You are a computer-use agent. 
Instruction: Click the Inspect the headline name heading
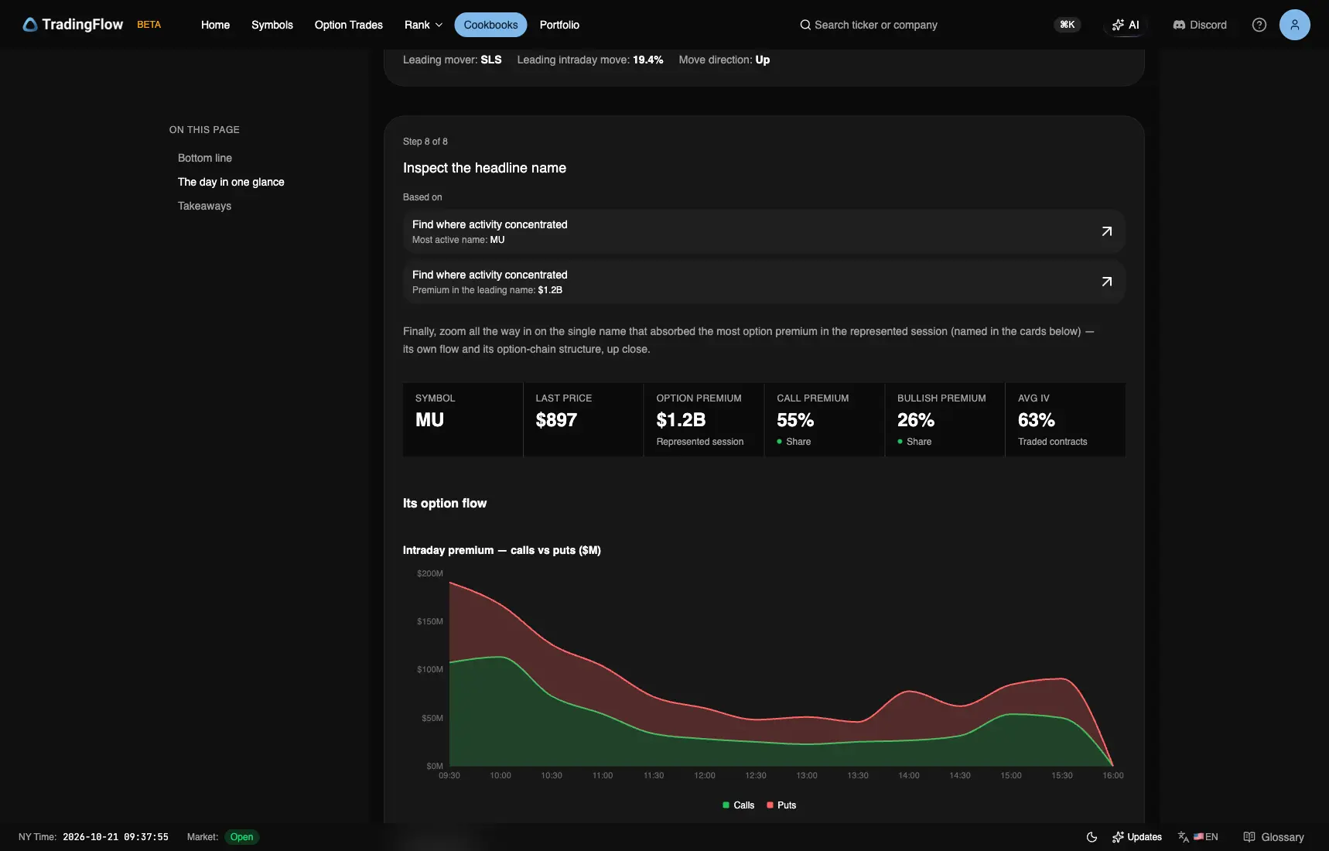[x=484, y=168]
